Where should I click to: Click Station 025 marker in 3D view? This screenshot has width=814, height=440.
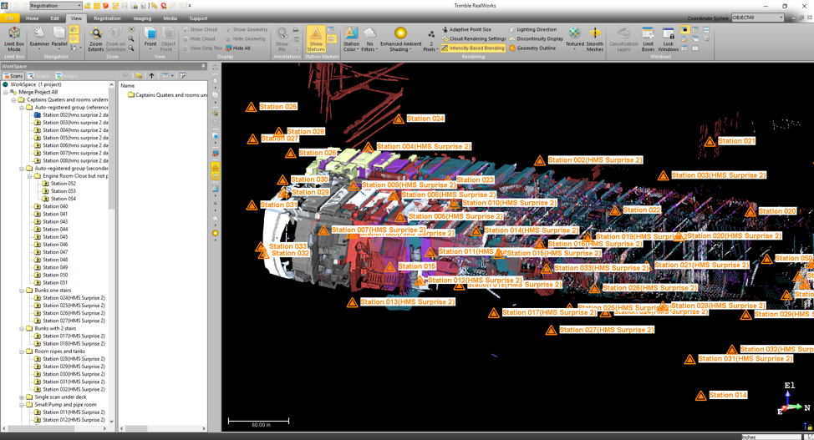tap(251, 107)
